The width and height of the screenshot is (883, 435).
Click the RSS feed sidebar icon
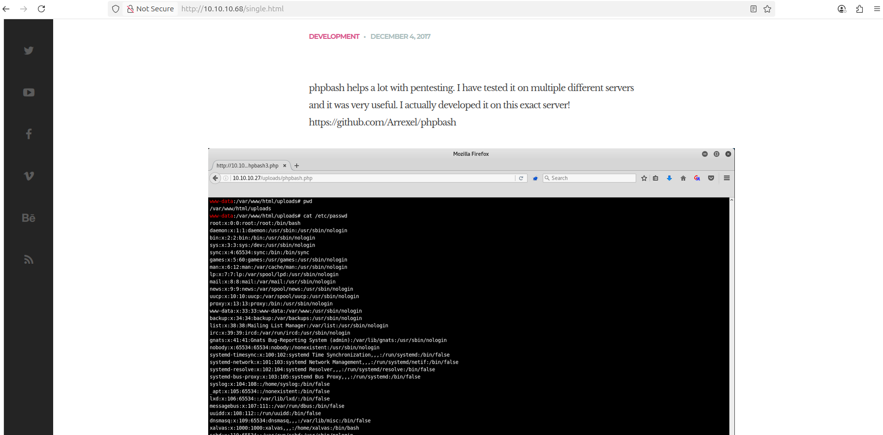(29, 260)
